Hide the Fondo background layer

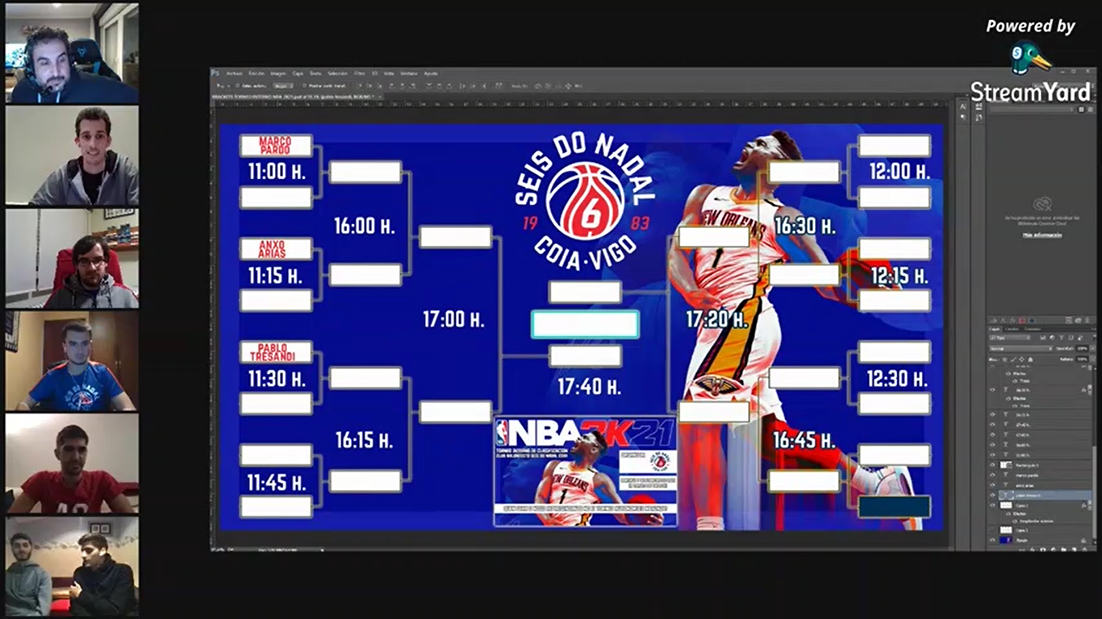992,540
